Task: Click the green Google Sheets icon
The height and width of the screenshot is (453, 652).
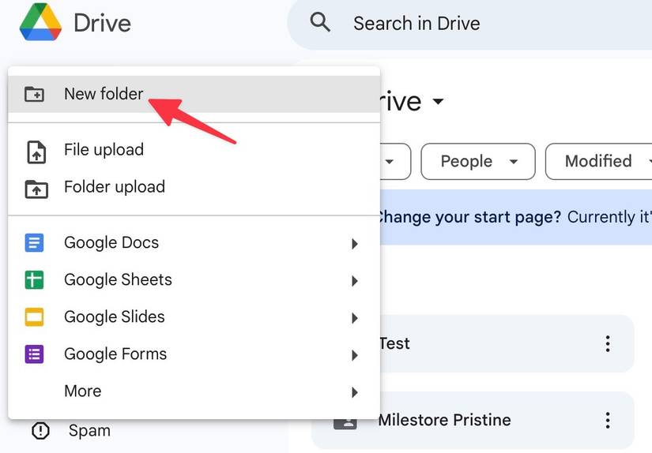Action: [x=35, y=280]
